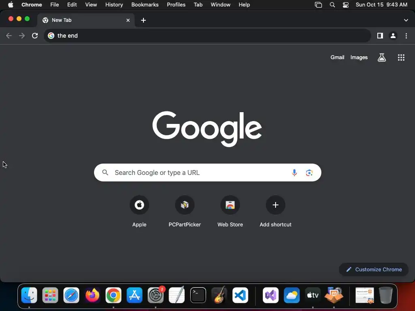The image size is (415, 311).
Task: Click the Google icon in the address bar
Action: 51,36
